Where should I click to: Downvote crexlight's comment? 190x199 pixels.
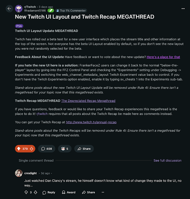pos(35,192)
